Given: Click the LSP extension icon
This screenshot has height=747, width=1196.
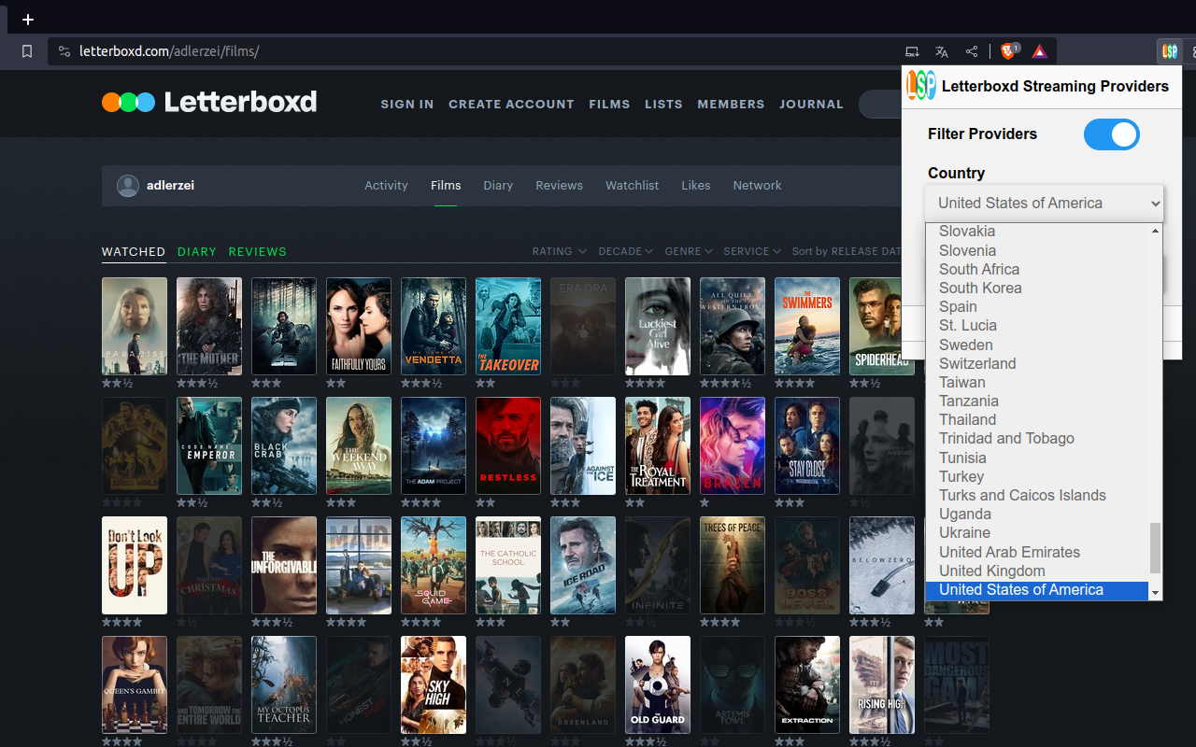Looking at the screenshot, I should pos(1169,51).
